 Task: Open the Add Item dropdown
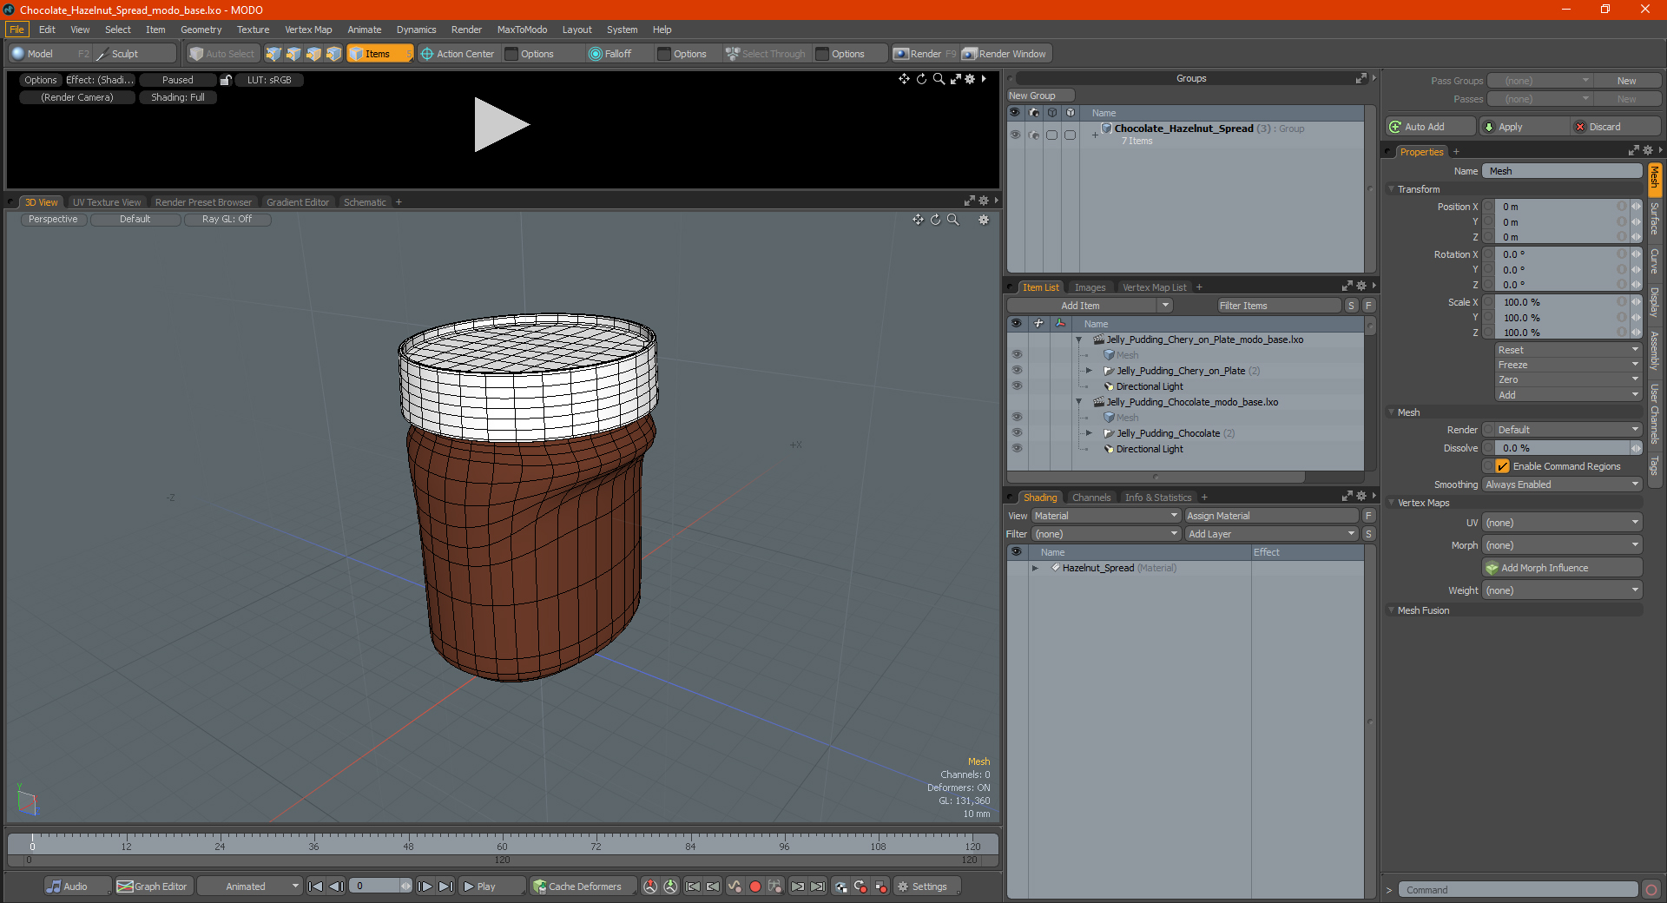pyautogui.click(x=1090, y=306)
